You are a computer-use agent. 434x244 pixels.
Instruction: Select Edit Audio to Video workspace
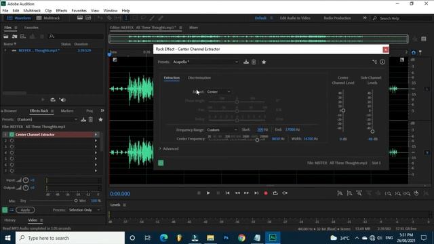tap(295, 18)
